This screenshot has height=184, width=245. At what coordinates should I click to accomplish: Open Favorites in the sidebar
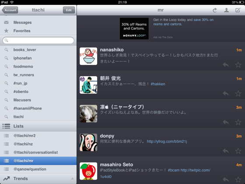(x=38, y=31)
